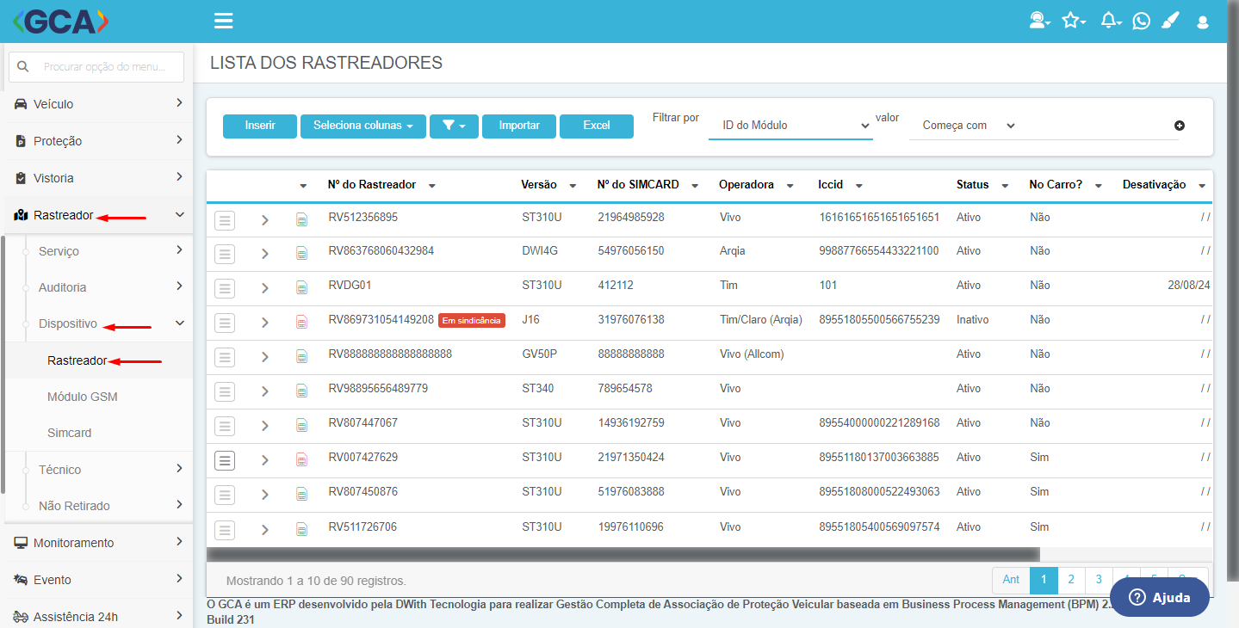Sort by Operadora column
The image size is (1239, 628).
(x=757, y=185)
